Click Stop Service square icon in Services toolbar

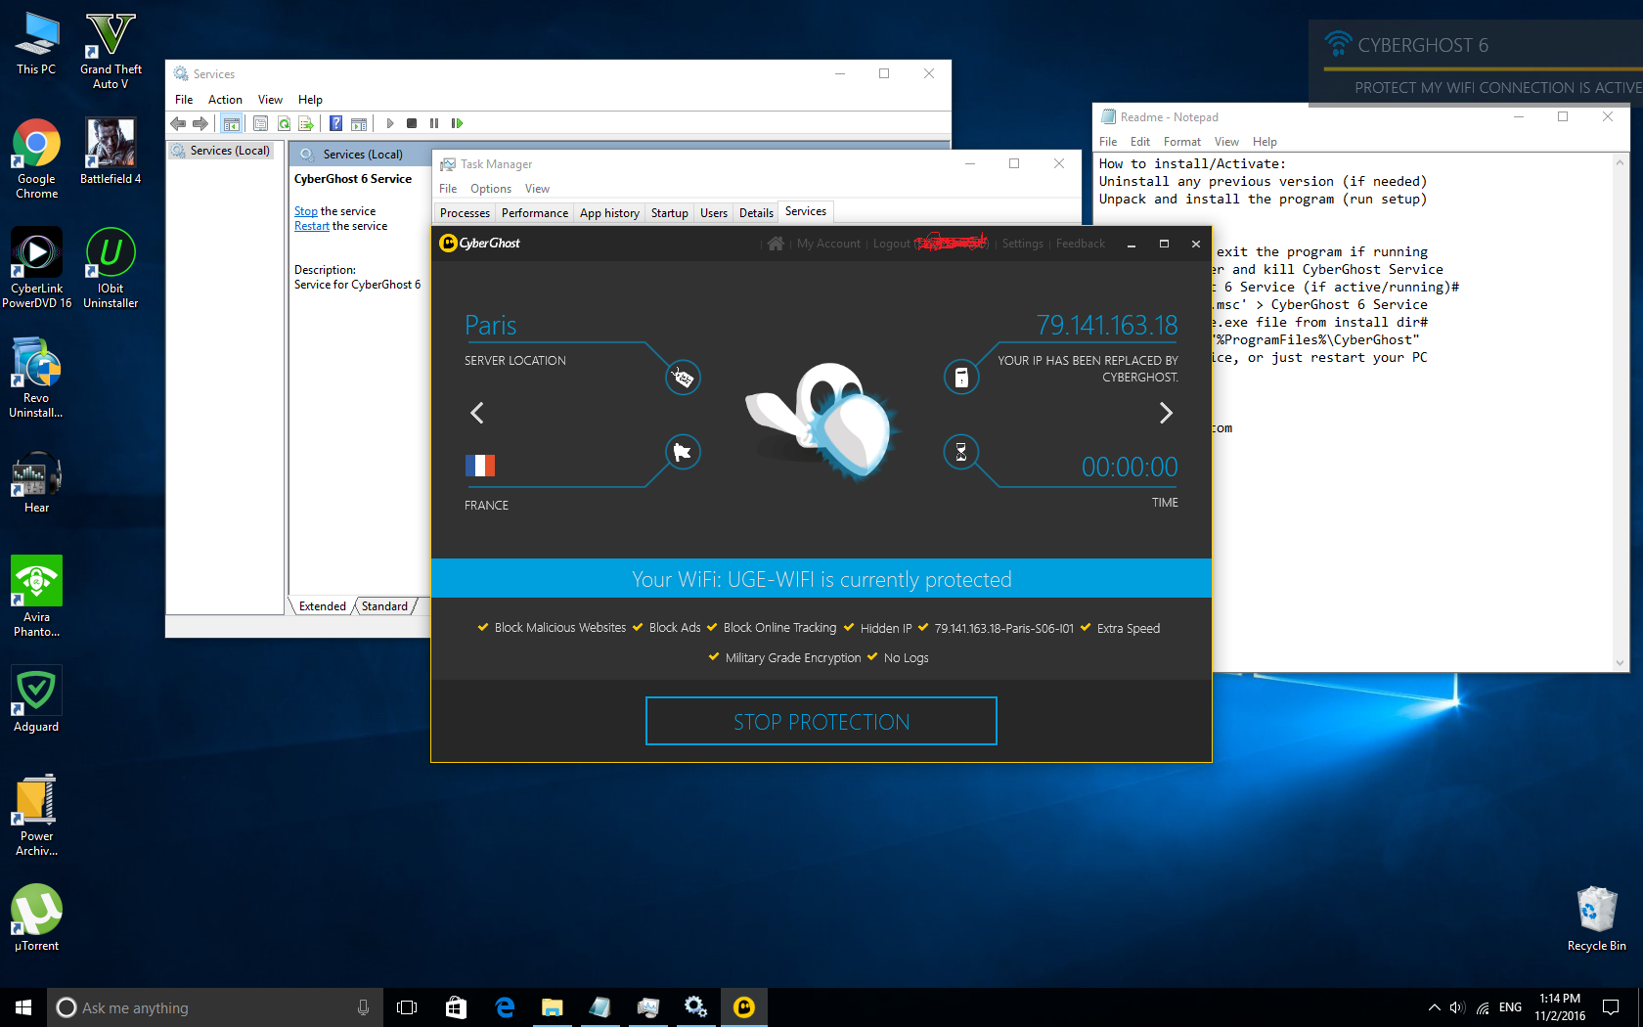412,123
